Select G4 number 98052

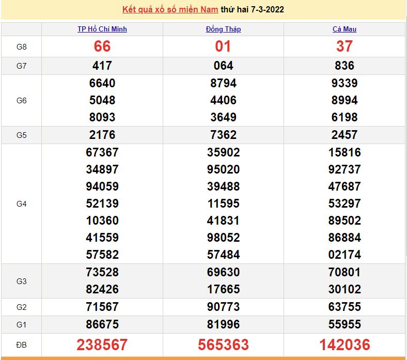tap(223, 238)
